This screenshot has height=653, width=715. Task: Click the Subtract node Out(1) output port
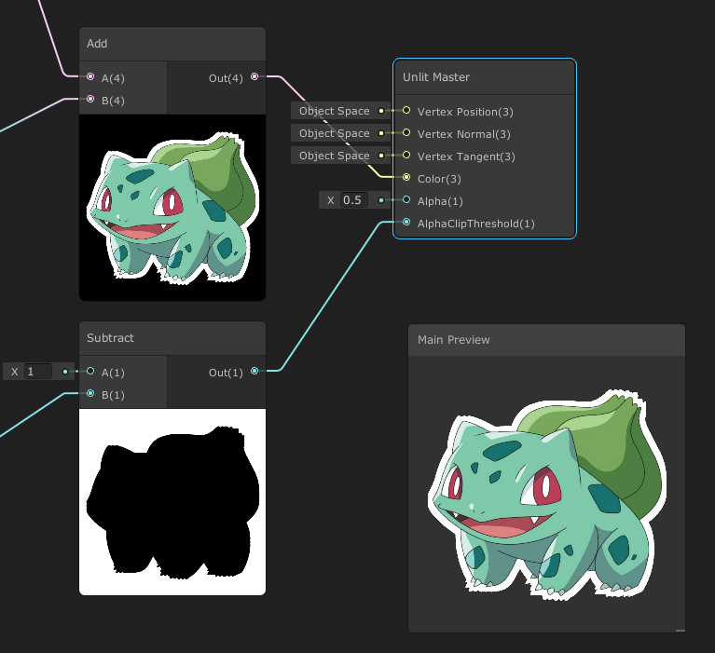pyautogui.click(x=254, y=371)
